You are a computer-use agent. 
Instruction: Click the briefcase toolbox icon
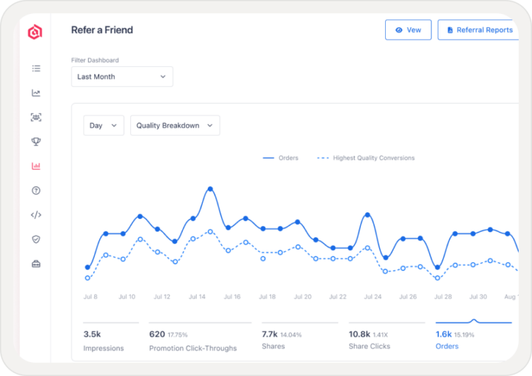point(36,263)
